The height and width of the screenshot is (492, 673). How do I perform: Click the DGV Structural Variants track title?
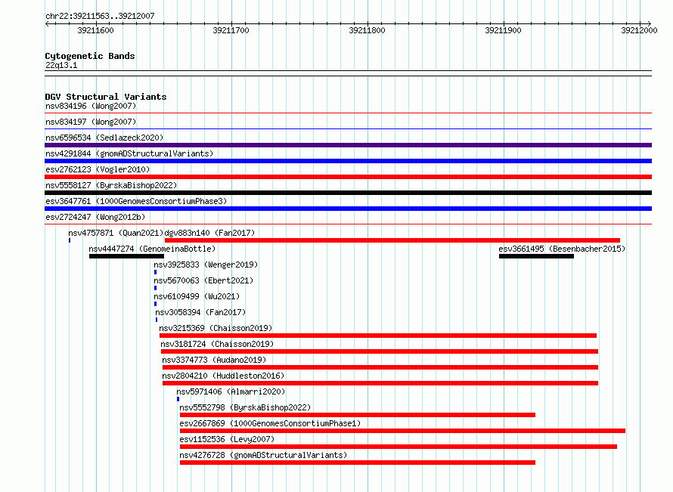[x=106, y=97]
